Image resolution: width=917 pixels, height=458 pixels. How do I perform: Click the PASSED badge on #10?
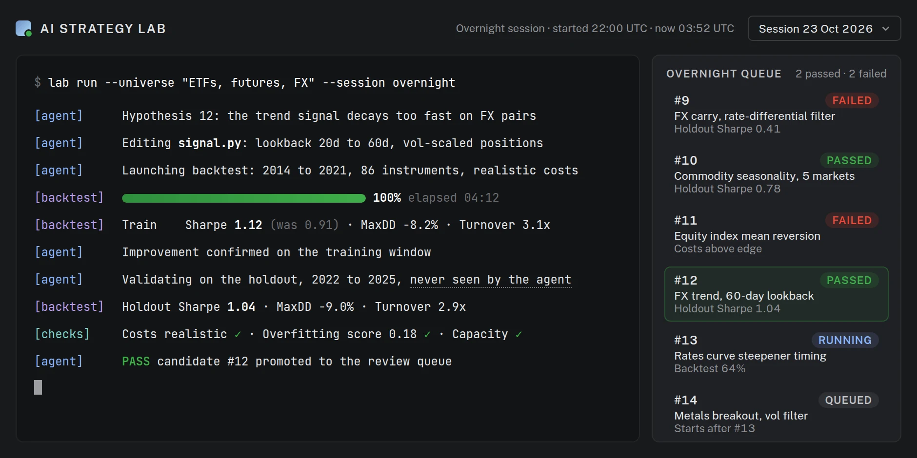(x=849, y=160)
